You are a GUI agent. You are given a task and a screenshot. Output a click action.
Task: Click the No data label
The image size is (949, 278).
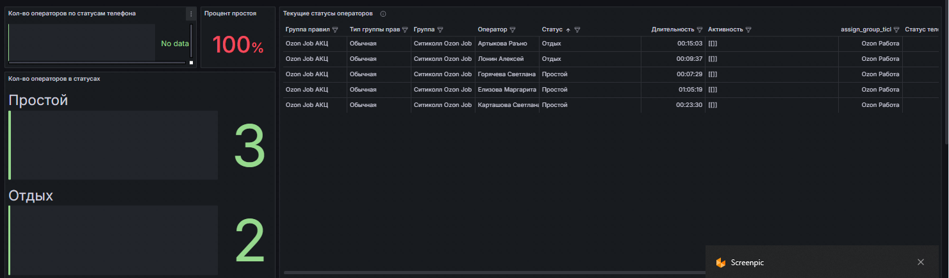[175, 44]
